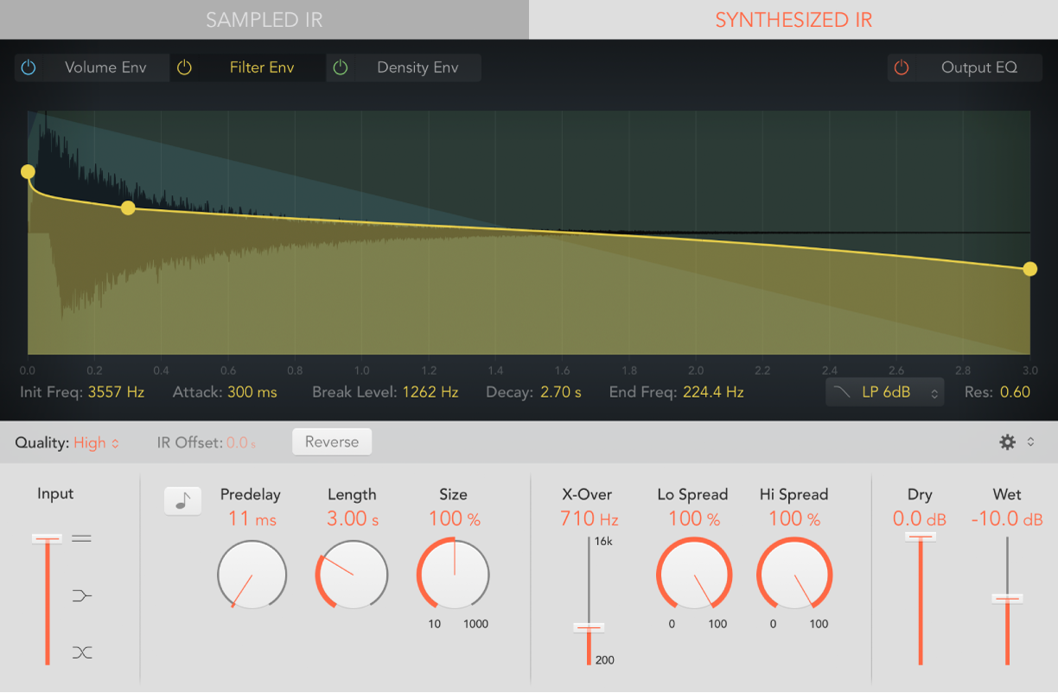Toggle the Filter Env power icon
Screen dimensions: 1058x693
(184, 67)
